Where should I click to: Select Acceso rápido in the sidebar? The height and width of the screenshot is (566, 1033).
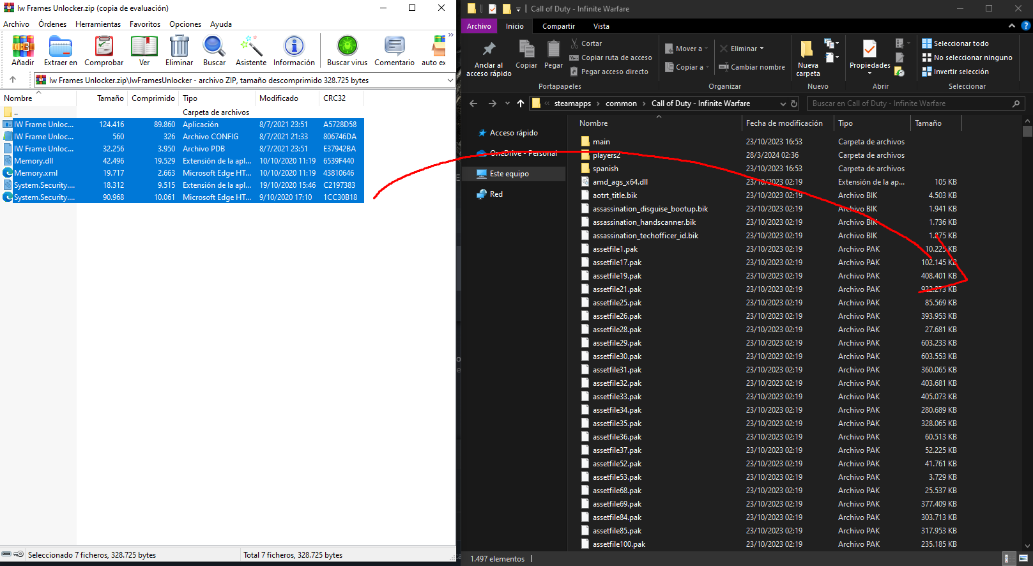click(514, 133)
